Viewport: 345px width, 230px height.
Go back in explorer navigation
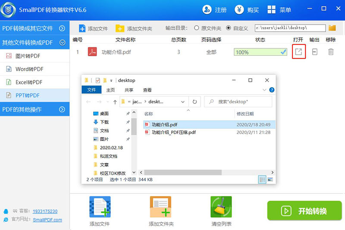88,102
